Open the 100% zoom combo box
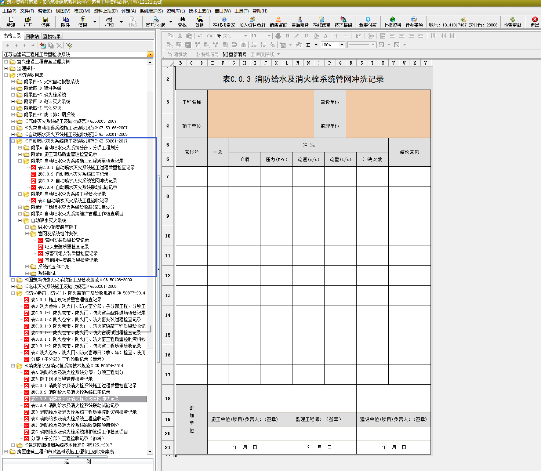541x471 pixels. click(x=333, y=45)
